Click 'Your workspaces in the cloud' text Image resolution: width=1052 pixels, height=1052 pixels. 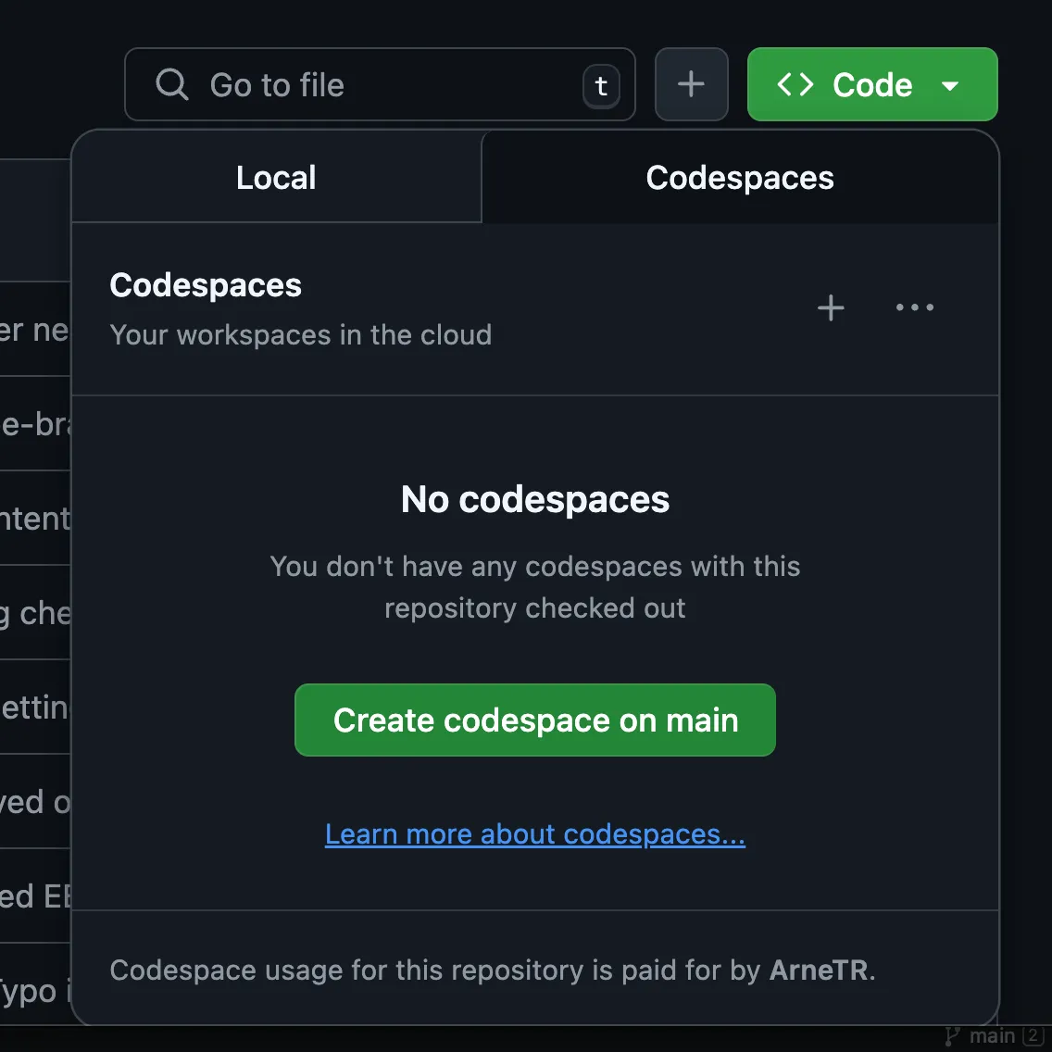[301, 335]
